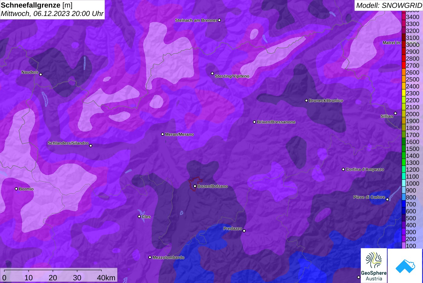This screenshot has height=283, width=423.
Task: Click the blue cloud arrow logo
Action: 405,266
